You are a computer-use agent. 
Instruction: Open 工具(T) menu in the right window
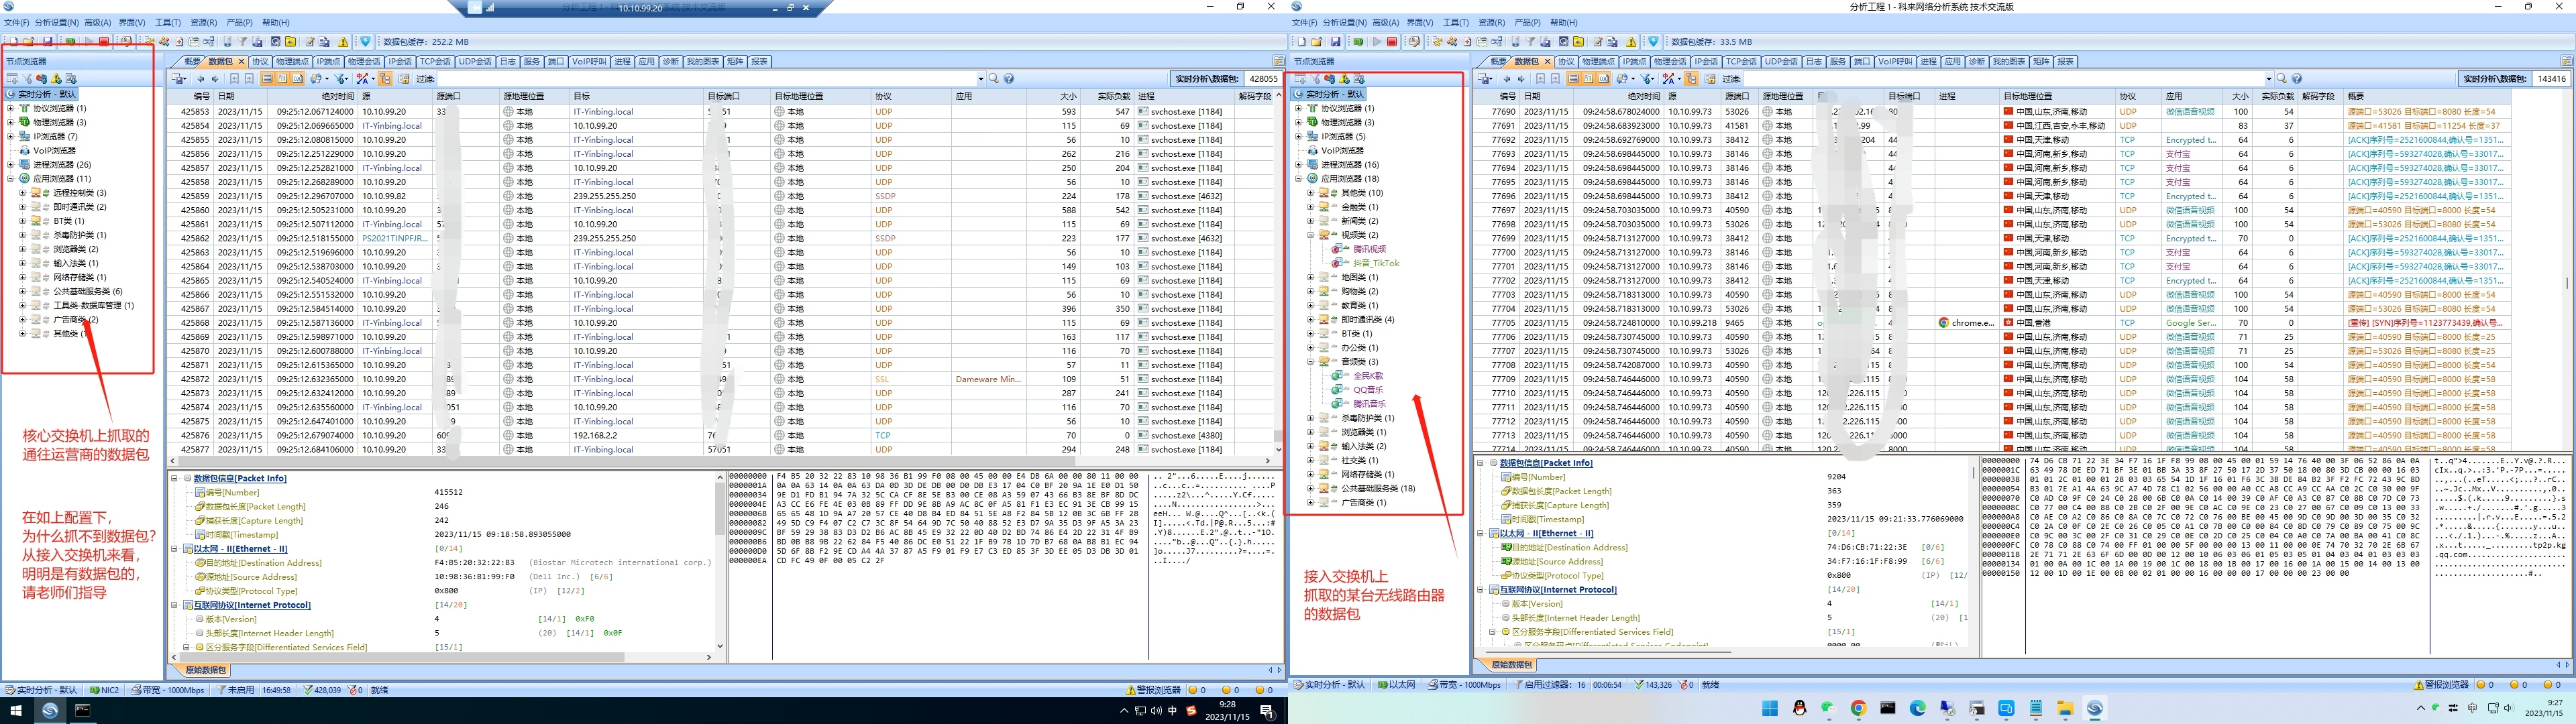[x=1455, y=22]
